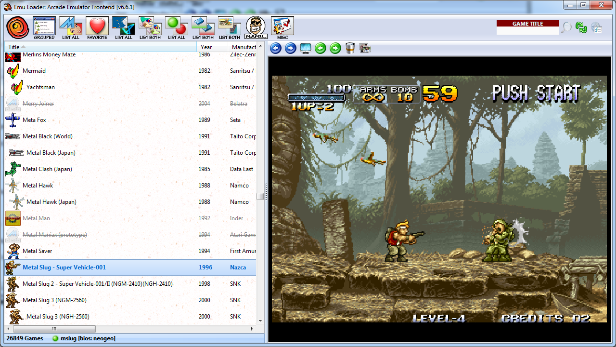Click the Metal Clash green dragon icon
616x347 pixels.
click(x=13, y=169)
